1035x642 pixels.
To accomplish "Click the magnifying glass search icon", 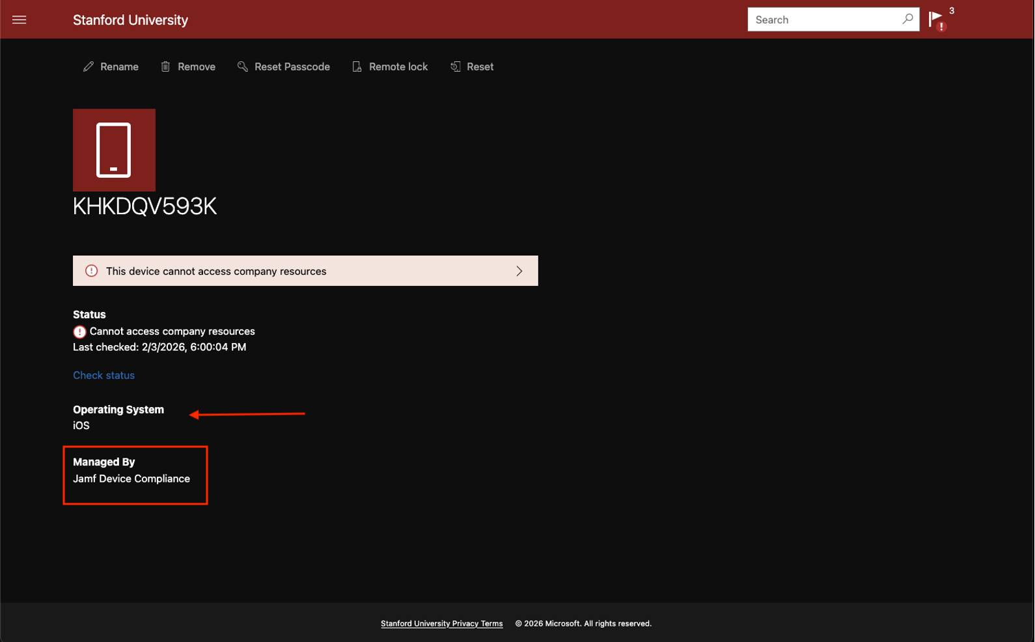I will (907, 20).
